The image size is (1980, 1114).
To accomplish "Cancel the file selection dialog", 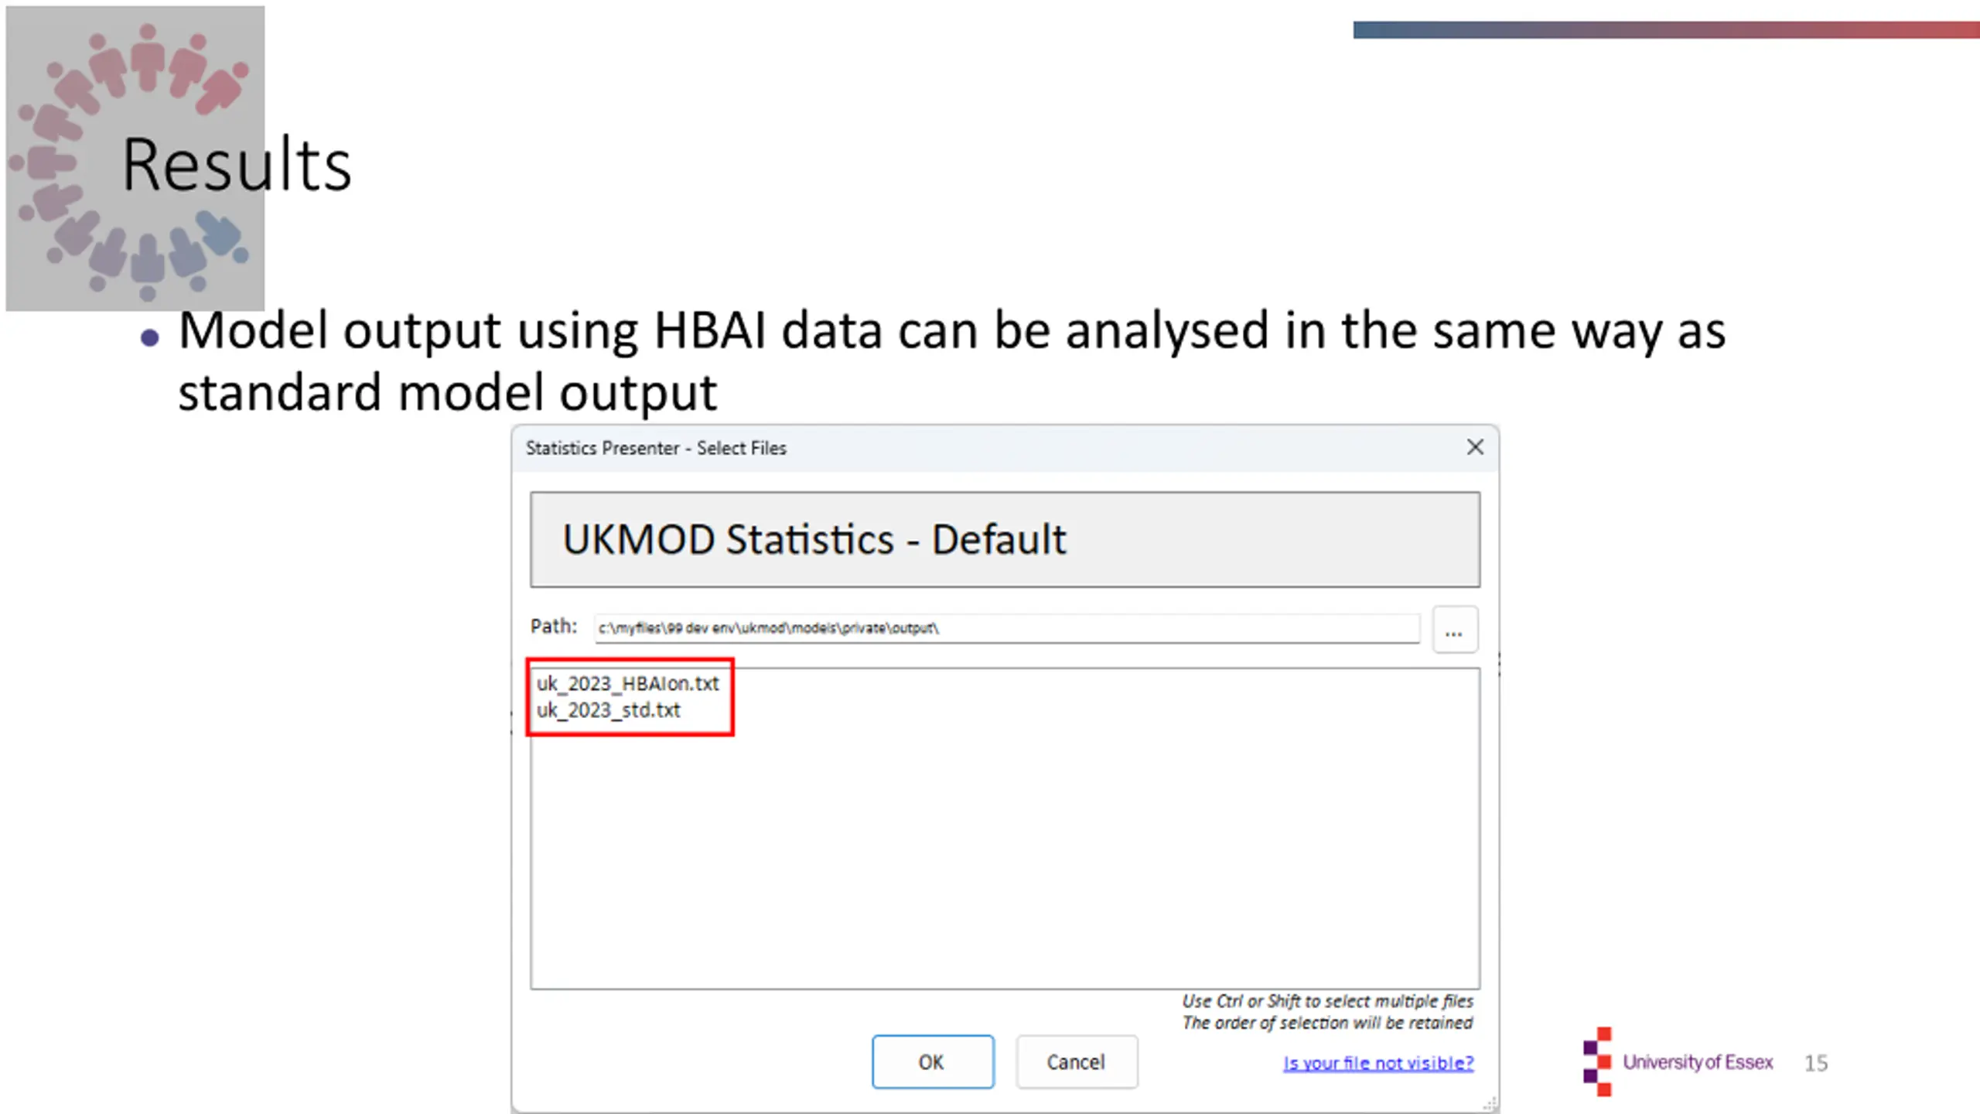I will 1077,1062.
